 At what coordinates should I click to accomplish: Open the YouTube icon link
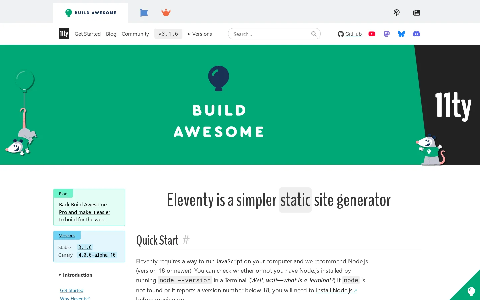(x=372, y=34)
